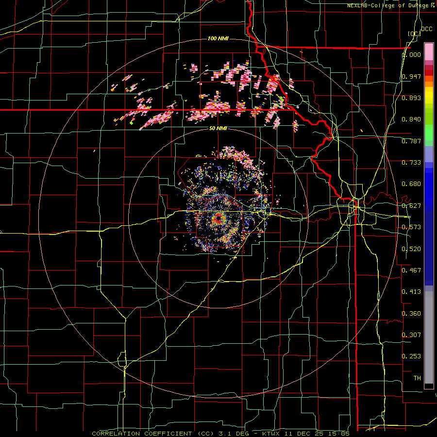437x437 pixels.
Task: Click the 100 NMI range ring label
Action: point(218,38)
